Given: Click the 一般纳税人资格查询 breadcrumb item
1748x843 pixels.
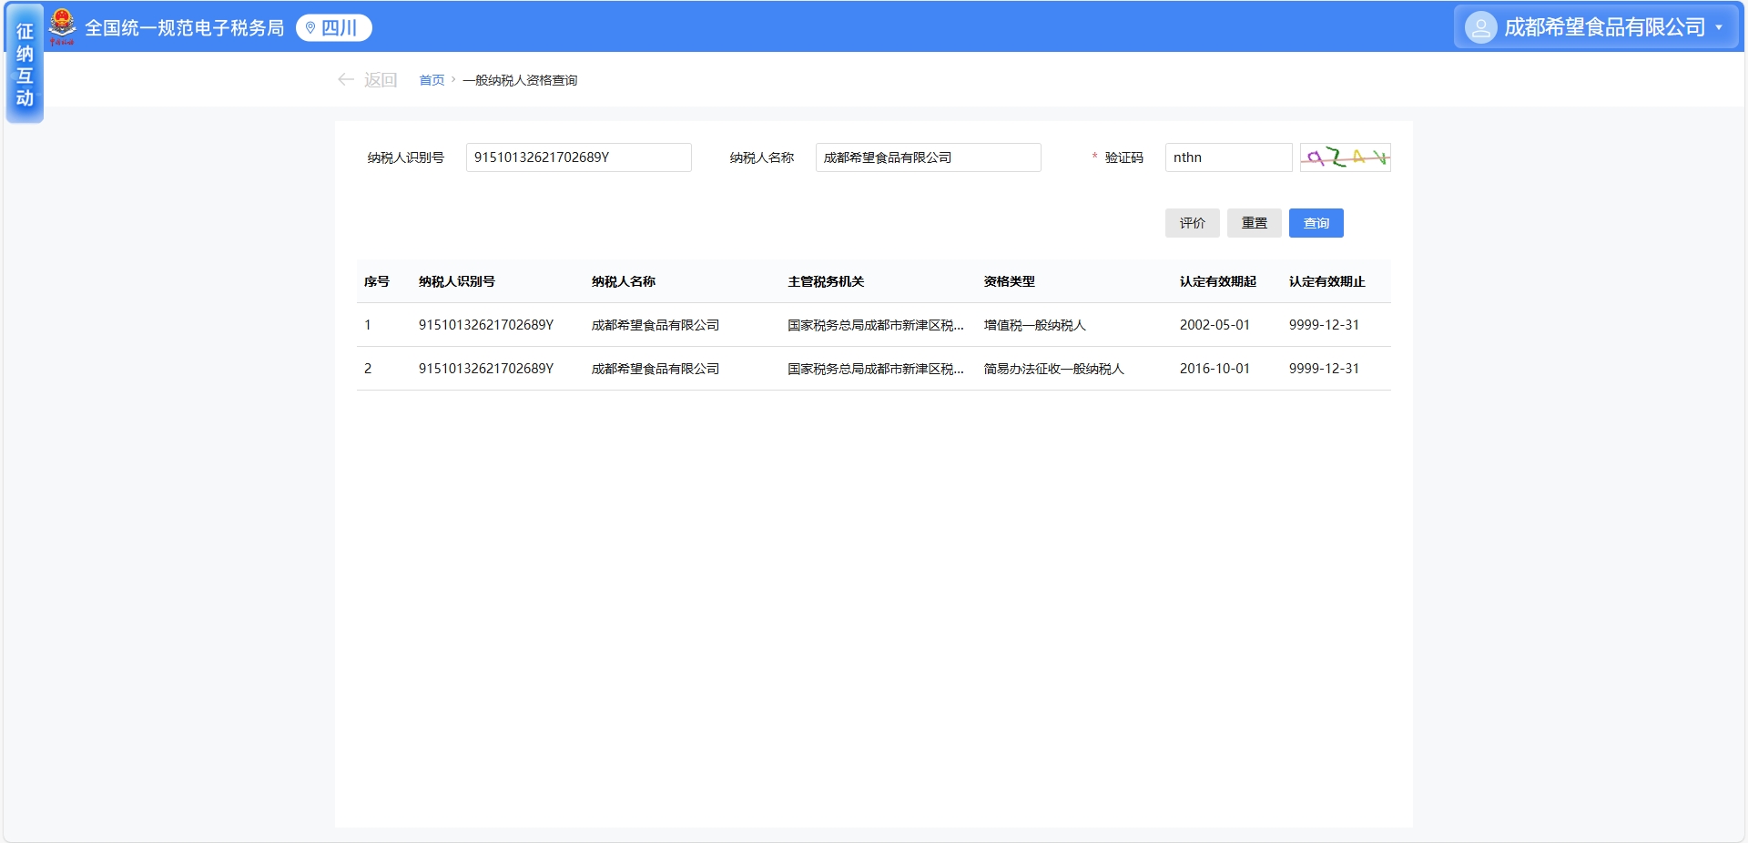Looking at the screenshot, I should (x=520, y=80).
